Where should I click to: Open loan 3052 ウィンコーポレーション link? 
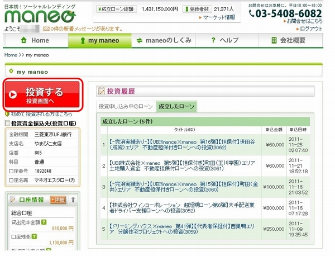[182, 208]
